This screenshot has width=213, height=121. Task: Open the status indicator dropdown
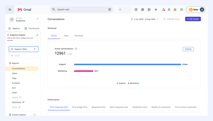coord(125,9)
